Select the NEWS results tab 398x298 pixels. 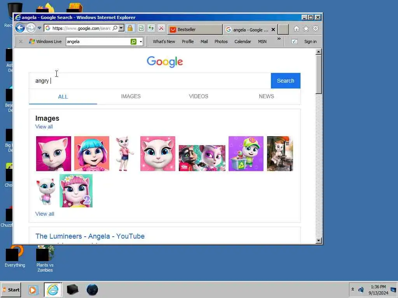266,96
